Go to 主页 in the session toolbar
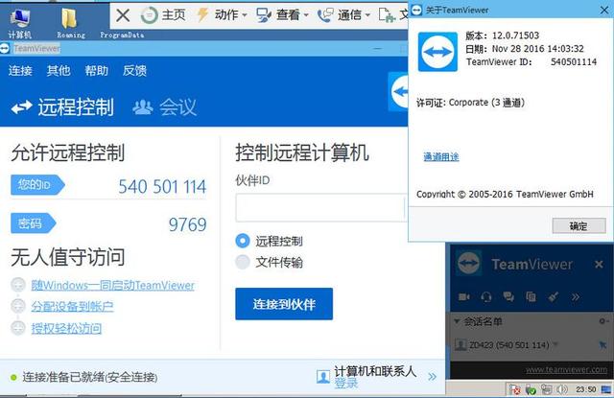 (x=163, y=15)
